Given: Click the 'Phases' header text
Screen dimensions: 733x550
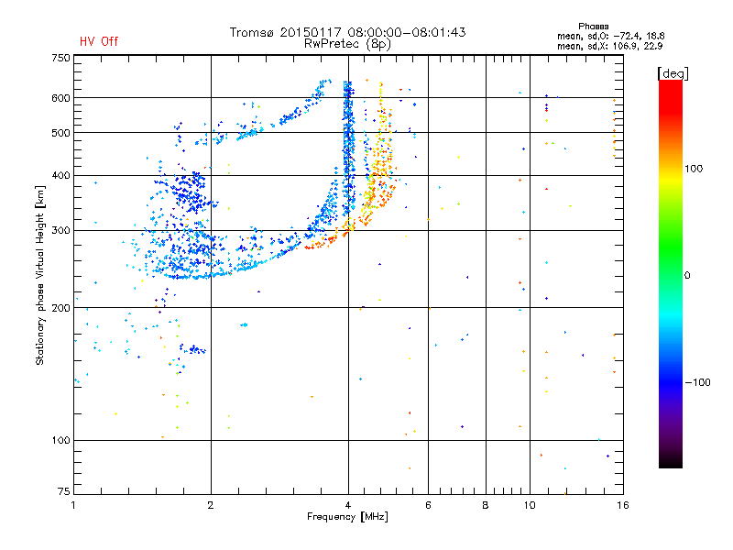Looking at the screenshot, I should click(593, 27).
